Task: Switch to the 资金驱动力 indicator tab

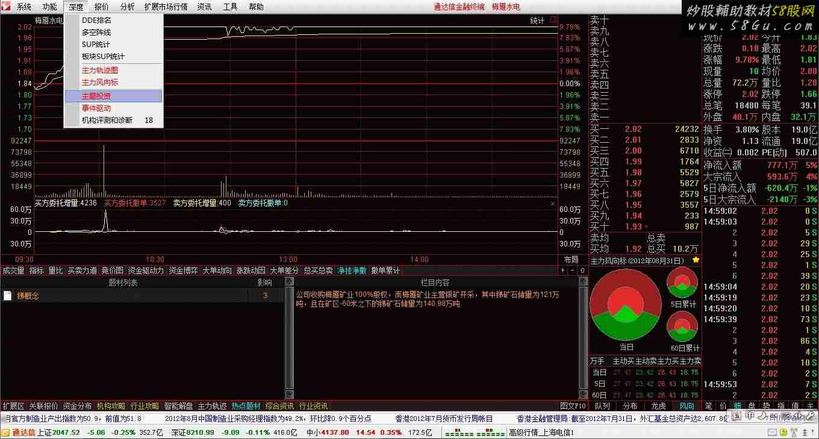Action: 146,271
